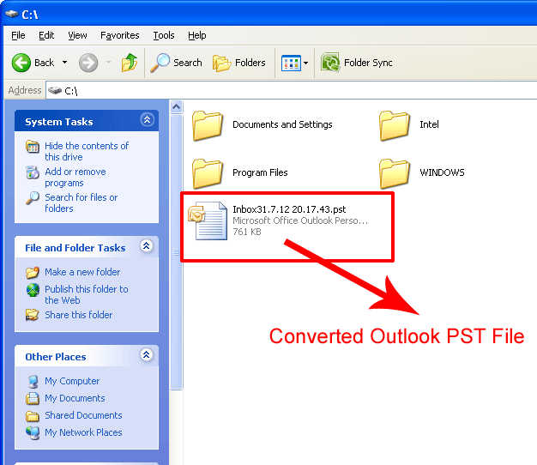Click Search for files or folders link

click(81, 202)
